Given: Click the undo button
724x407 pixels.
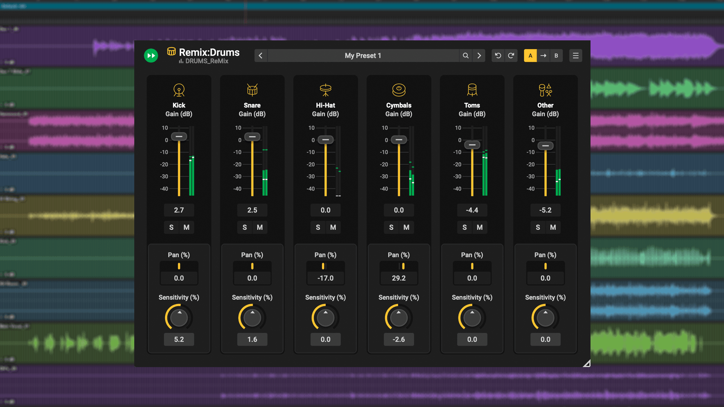Looking at the screenshot, I should point(498,55).
